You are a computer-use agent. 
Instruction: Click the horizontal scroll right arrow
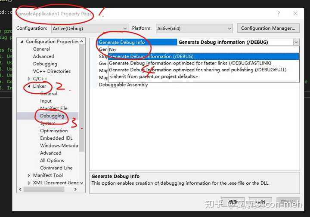coord(75,189)
